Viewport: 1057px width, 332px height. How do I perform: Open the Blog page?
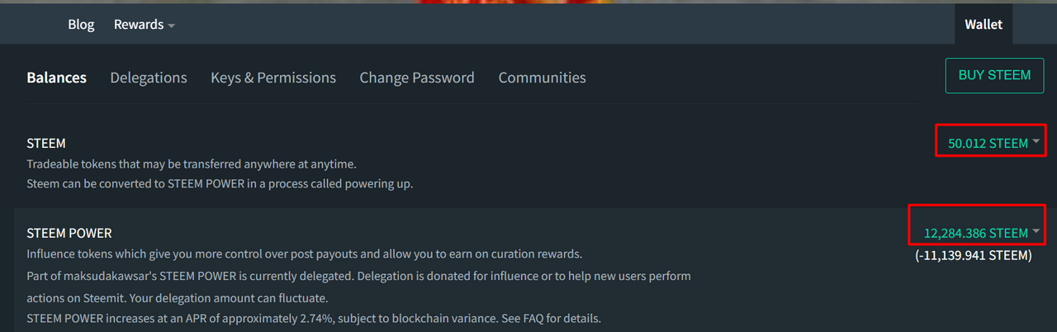[81, 25]
